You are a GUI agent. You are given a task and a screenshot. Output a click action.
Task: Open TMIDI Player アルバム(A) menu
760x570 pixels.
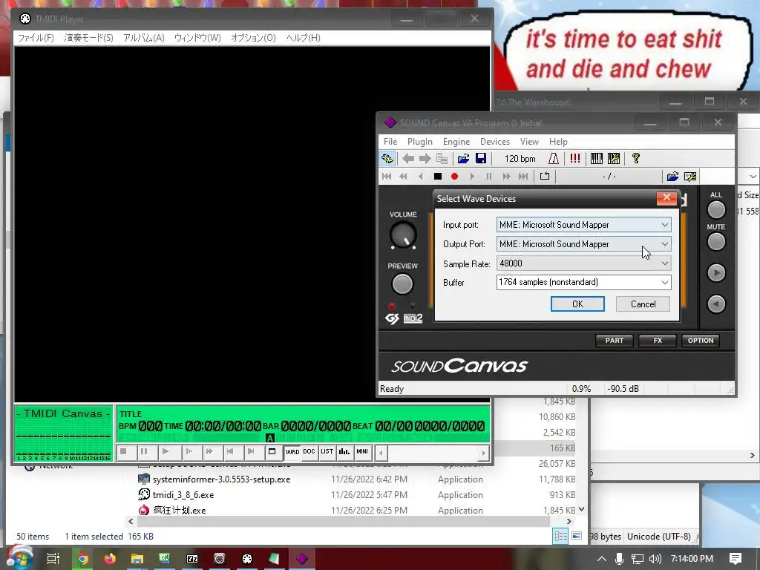point(144,38)
